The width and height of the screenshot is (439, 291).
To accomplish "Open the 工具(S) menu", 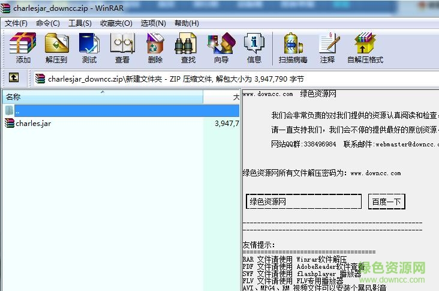I will click(80, 23).
